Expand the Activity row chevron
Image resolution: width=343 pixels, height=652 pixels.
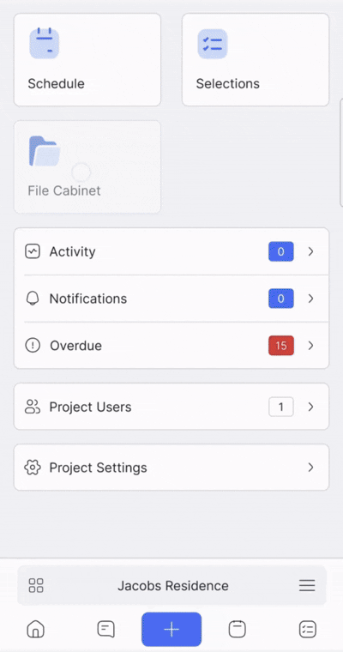[310, 251]
